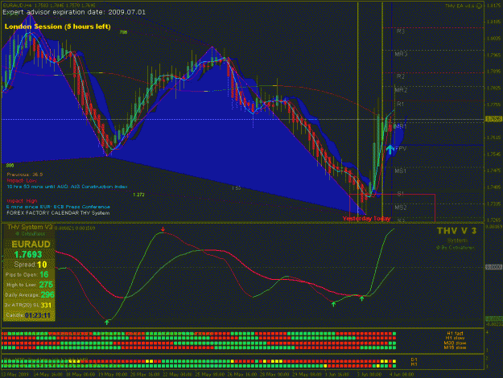Click the Spread: 10 readout
The height and width of the screenshot is (378, 503).
tap(31, 265)
